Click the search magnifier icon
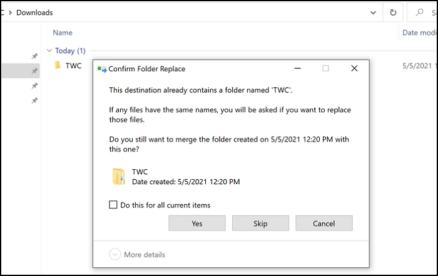 point(418,12)
